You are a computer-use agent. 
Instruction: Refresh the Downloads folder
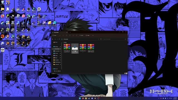click(x=101, y=39)
